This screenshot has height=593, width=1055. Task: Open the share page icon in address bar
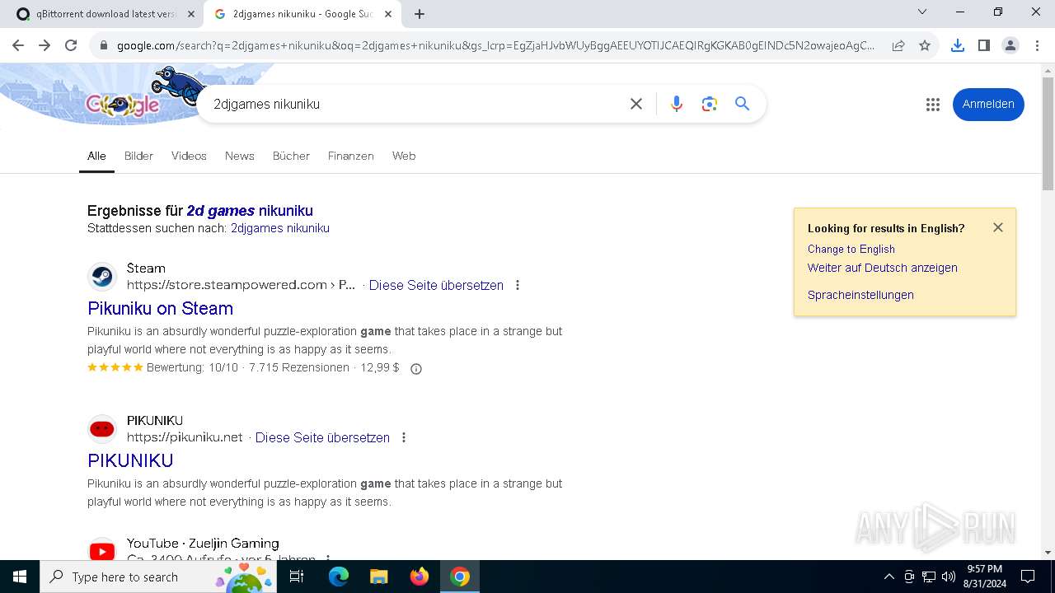tap(898, 45)
